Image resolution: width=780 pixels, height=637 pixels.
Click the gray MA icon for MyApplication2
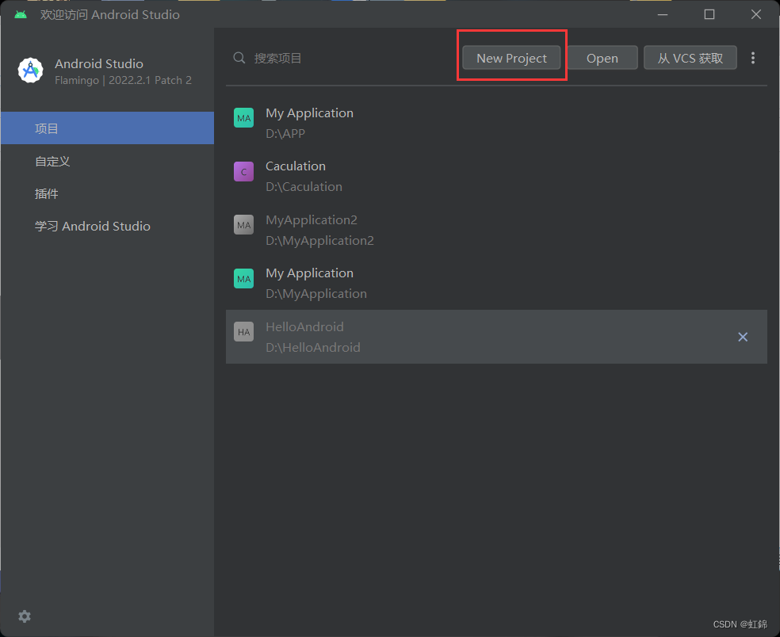pyautogui.click(x=243, y=226)
